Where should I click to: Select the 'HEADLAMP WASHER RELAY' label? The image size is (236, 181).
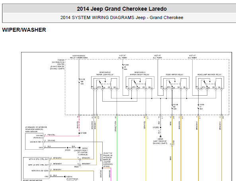[x=209, y=75]
